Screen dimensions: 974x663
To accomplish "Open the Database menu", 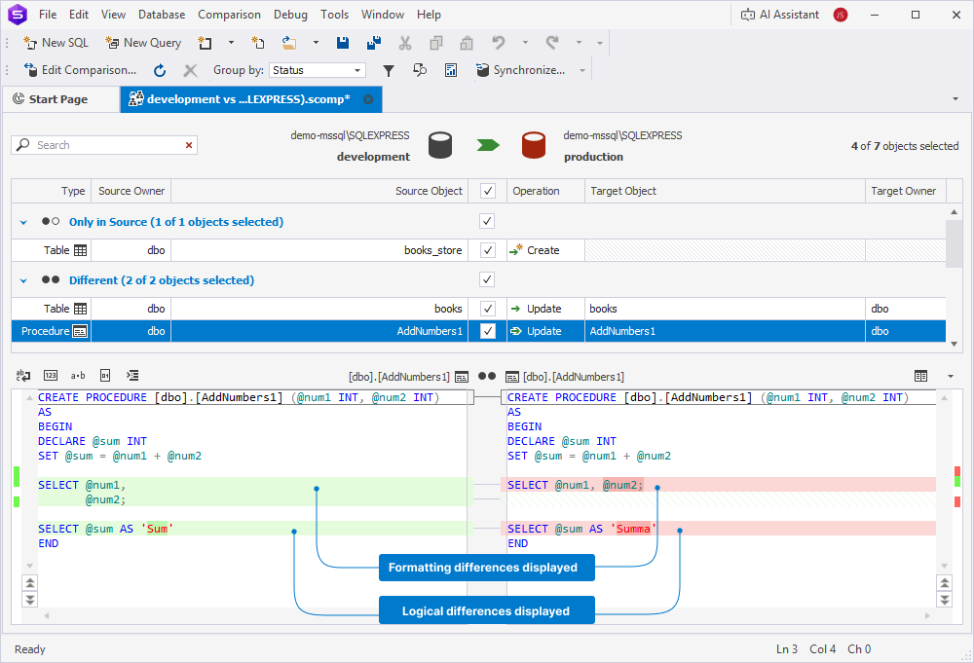I will click(x=161, y=14).
